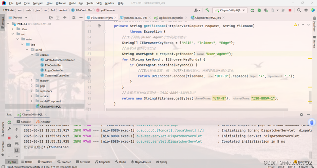Click the Build project hammer icon
Viewport: 317px width, 168px height.
click(207, 10)
